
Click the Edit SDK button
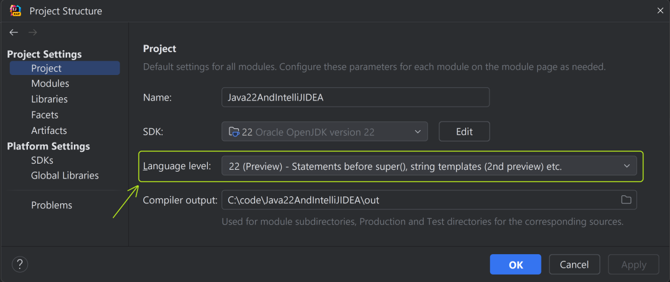pos(464,132)
